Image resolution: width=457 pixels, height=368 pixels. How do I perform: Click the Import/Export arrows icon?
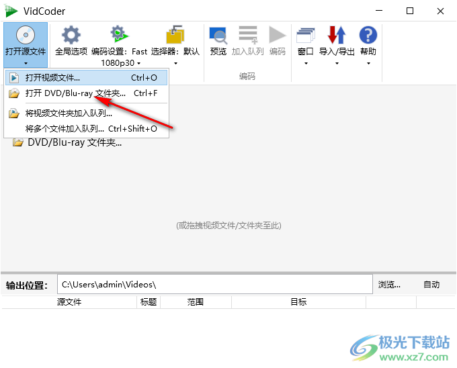coord(337,35)
